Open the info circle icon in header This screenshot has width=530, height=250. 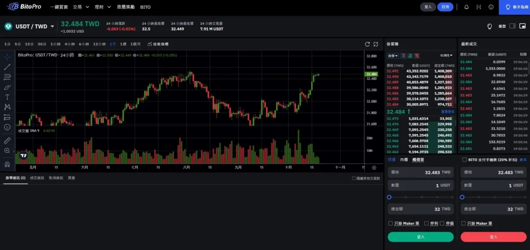[x=491, y=7]
